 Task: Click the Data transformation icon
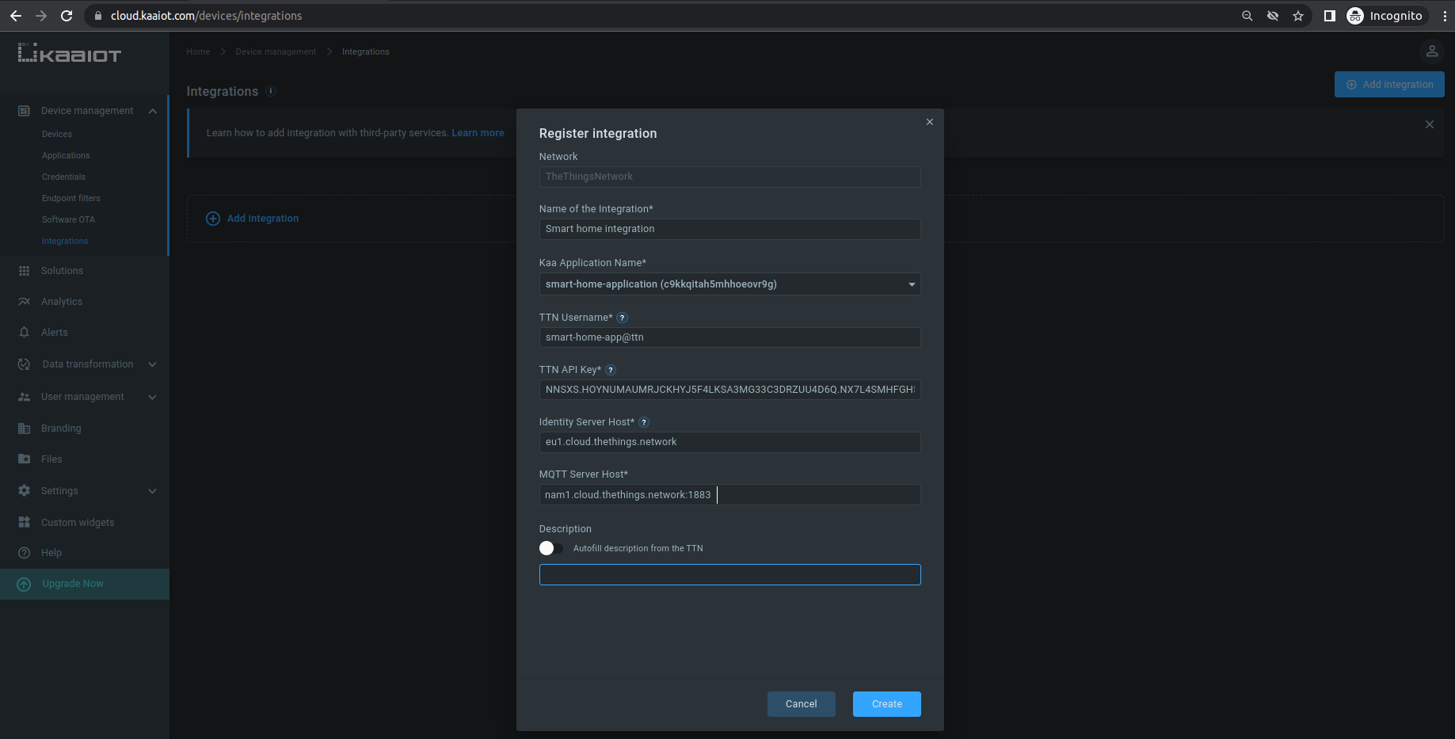click(24, 364)
